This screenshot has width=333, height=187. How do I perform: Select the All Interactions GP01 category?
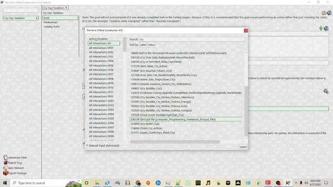(101, 101)
